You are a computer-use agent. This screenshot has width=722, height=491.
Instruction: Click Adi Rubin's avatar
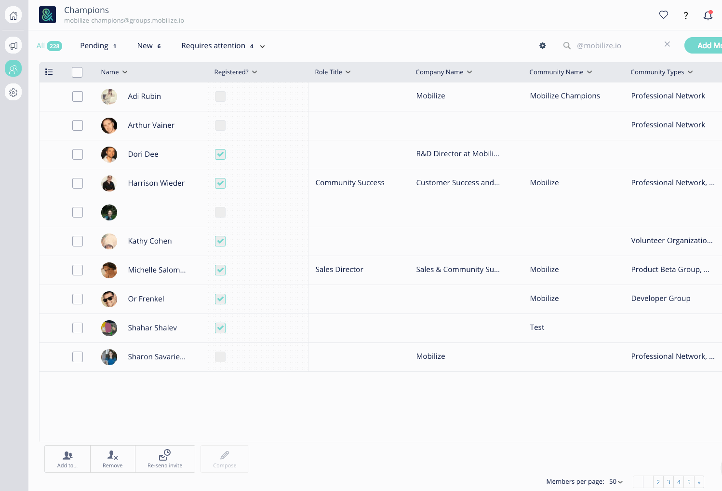[x=109, y=96]
